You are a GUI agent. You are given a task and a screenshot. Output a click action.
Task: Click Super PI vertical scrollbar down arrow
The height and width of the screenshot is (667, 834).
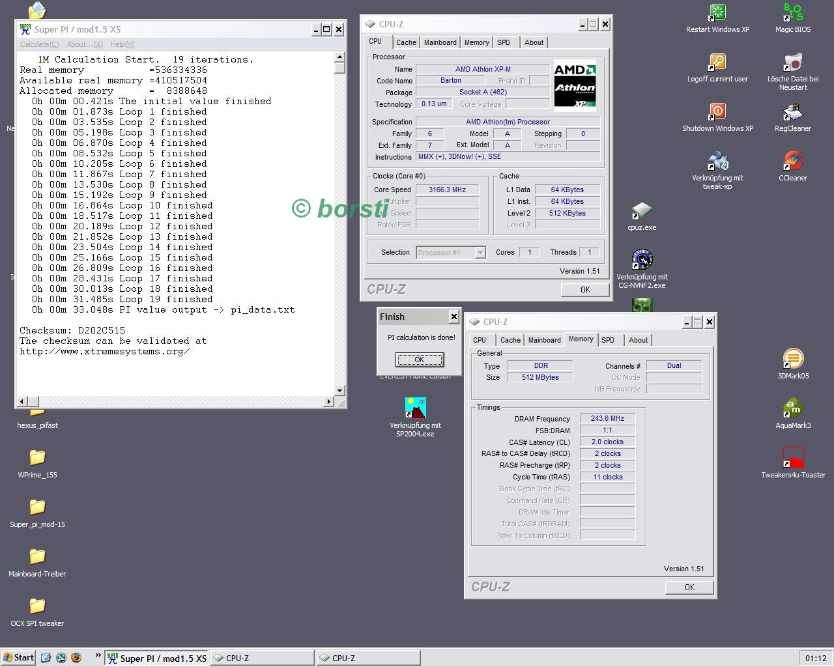pyautogui.click(x=339, y=391)
